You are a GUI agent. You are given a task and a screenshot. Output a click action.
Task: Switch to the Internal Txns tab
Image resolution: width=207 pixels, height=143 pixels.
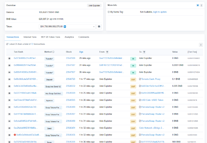tap(30, 37)
